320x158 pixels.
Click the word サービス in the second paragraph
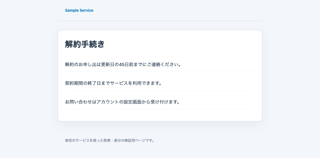click(119, 83)
